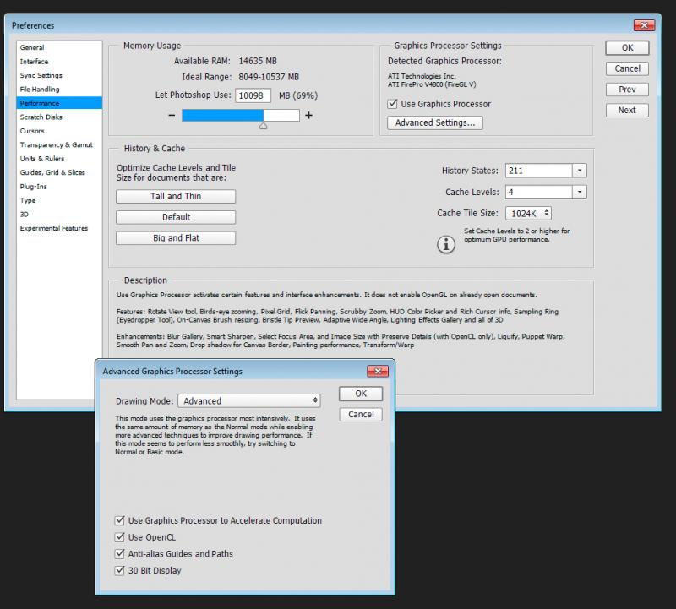Close the Preferences window
Screen dimensions: 676x609
point(644,25)
